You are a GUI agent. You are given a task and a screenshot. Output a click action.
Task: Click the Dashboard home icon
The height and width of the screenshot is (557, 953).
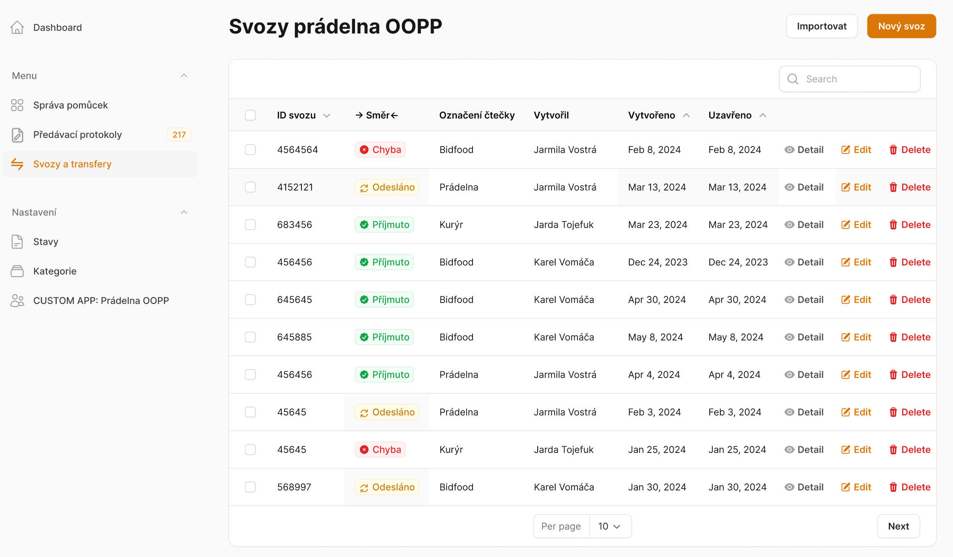pyautogui.click(x=17, y=27)
